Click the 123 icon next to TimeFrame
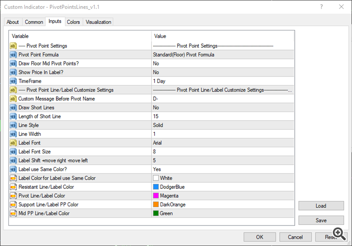The image size is (352, 246). 13,81
